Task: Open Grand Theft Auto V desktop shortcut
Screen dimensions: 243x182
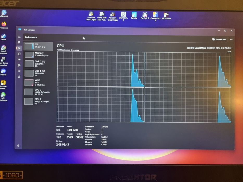Action: coord(102,16)
